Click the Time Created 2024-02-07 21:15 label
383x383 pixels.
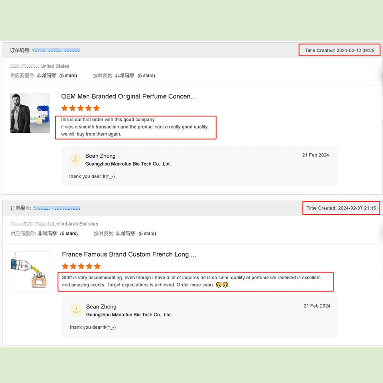pos(341,208)
